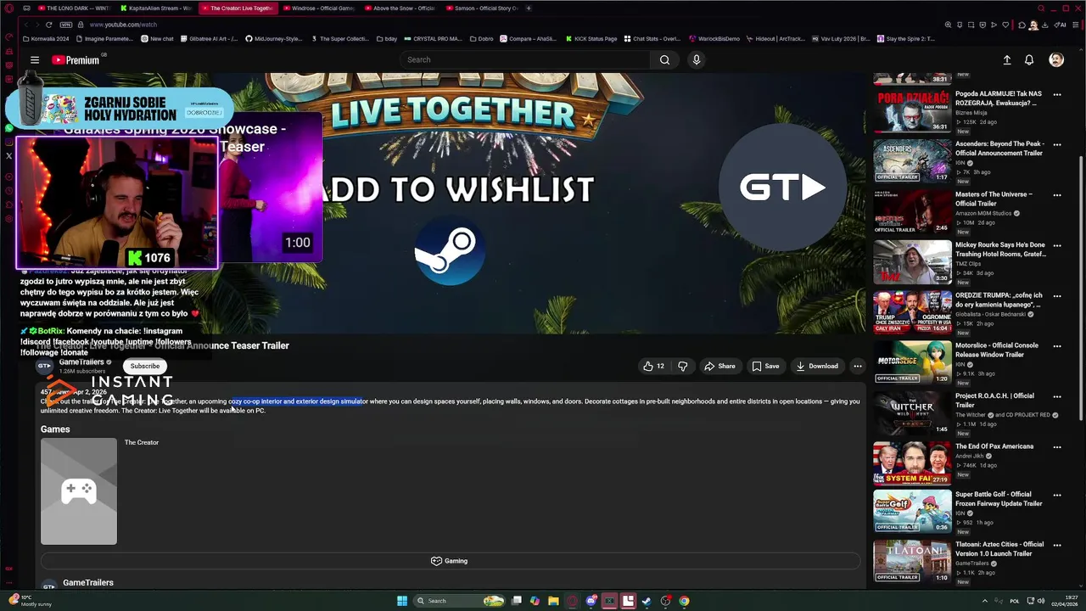
Task: Reload the page with refresh icon
Action: tap(48, 25)
